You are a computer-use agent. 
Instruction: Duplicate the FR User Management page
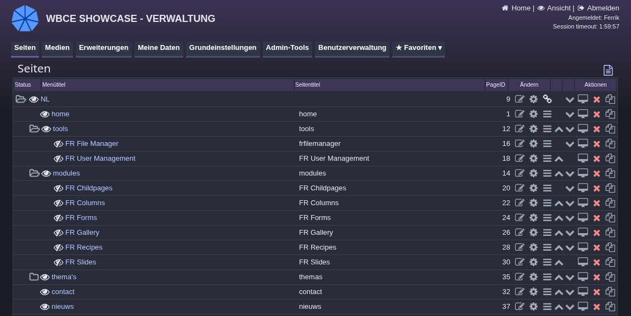[x=610, y=159]
